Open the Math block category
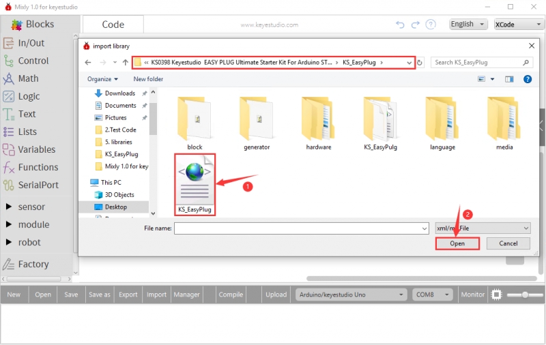The width and height of the screenshot is (546, 345). [x=21, y=78]
